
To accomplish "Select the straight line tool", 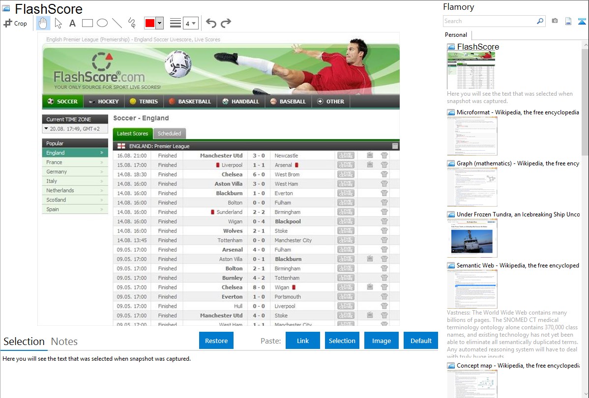I will (x=117, y=23).
